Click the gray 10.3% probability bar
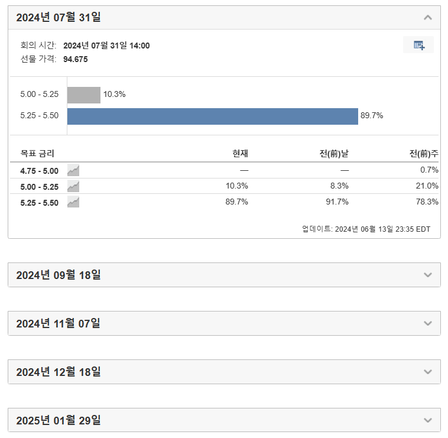This screenshot has width=448, height=438. tap(83, 95)
